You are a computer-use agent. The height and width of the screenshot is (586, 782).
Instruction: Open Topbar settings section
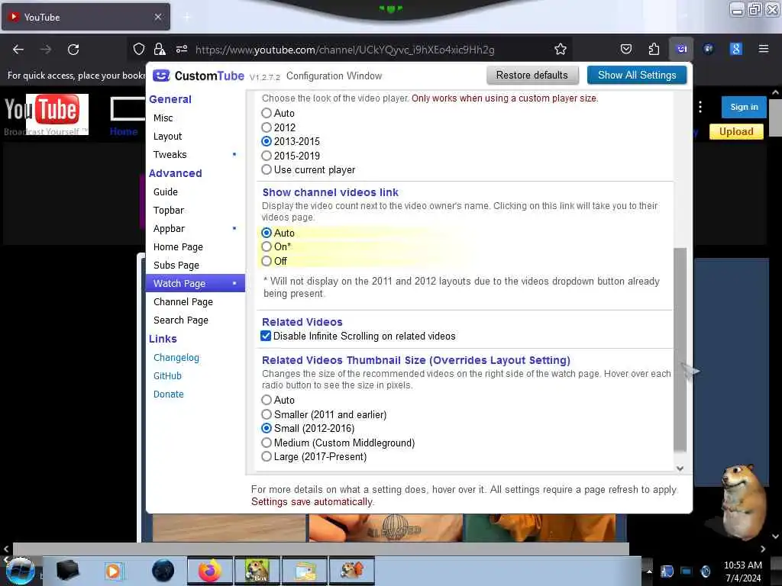169,211
